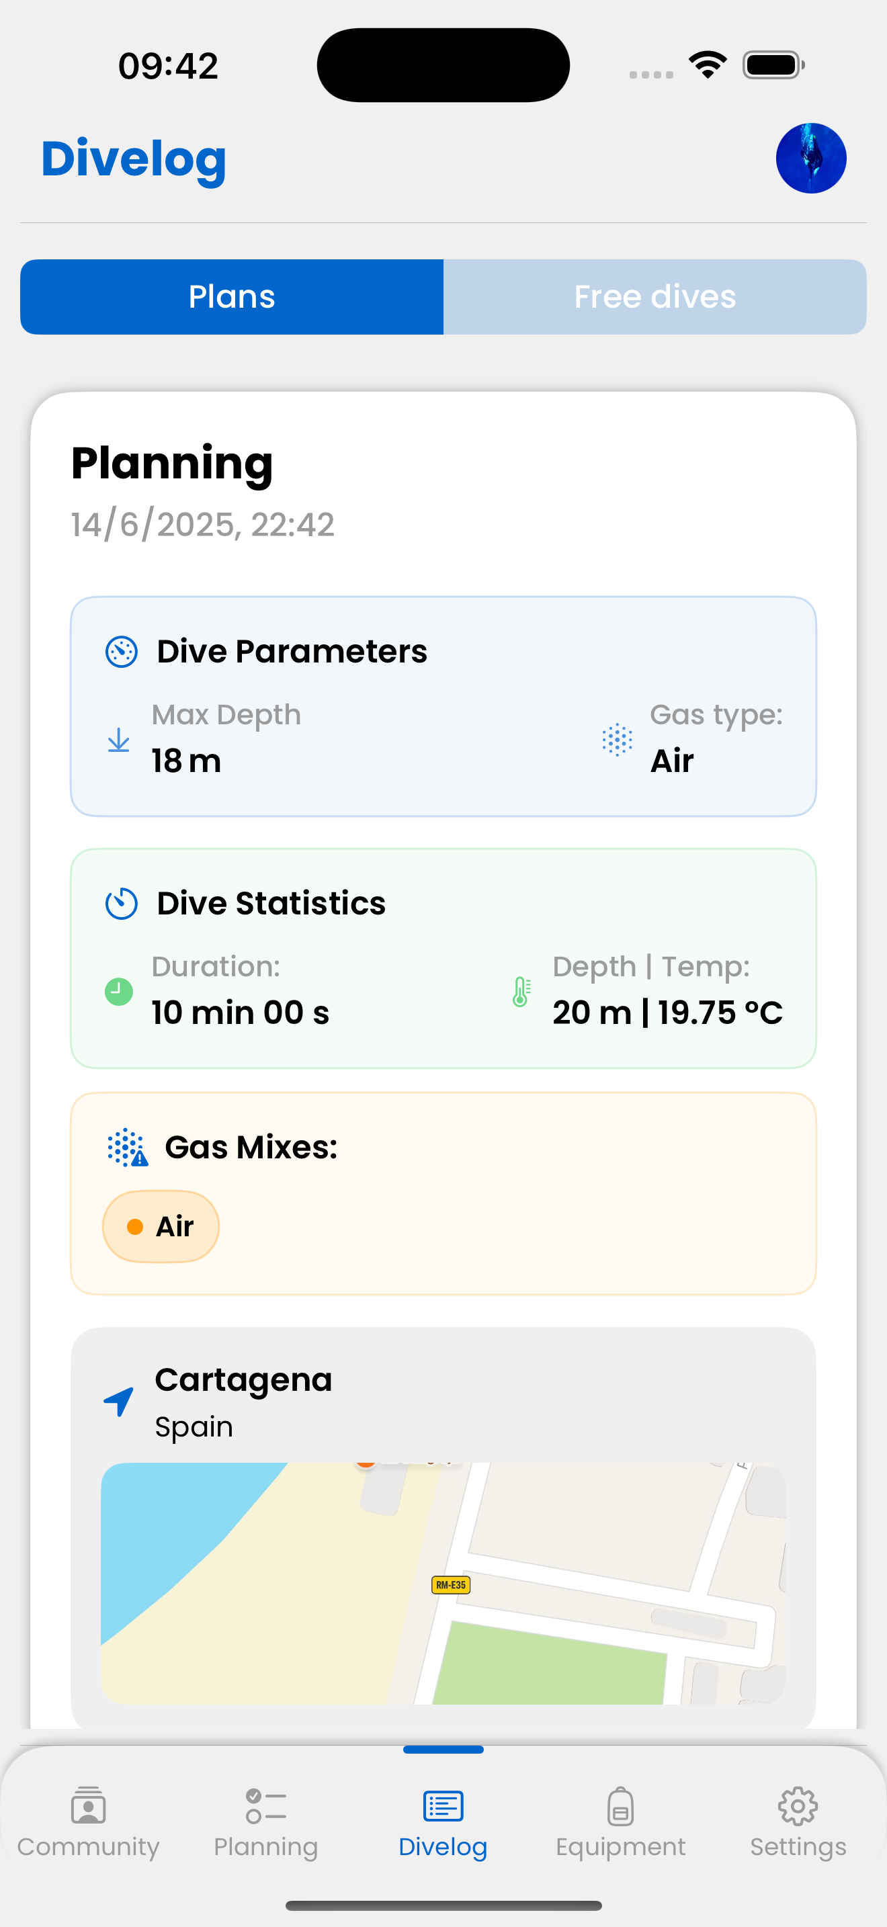Open the Settings tab
This screenshot has height=1927, width=887.
pos(798,1822)
